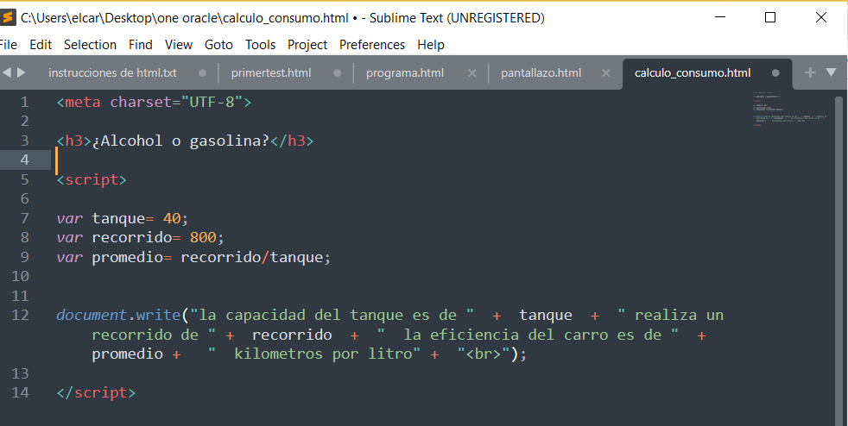The image size is (848, 426).
Task: Open the Help menu
Action: [431, 45]
